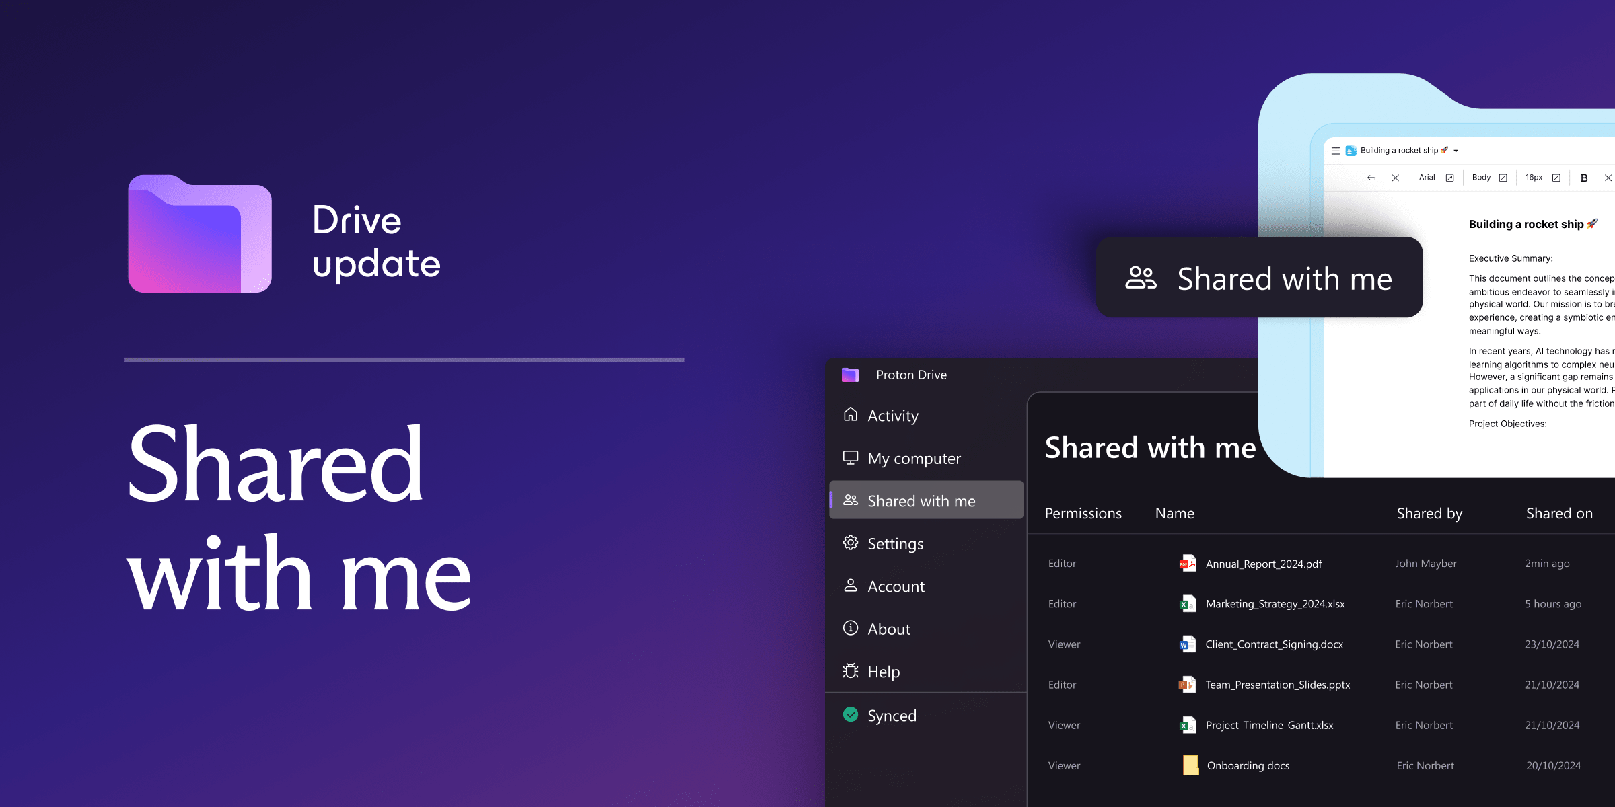The image size is (1615, 807).
Task: Click the Help bug icon
Action: (x=851, y=671)
